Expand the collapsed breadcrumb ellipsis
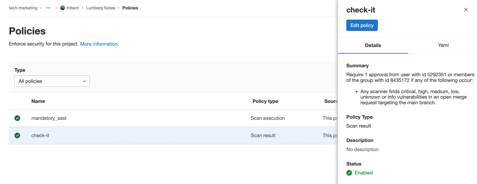 [48, 8]
